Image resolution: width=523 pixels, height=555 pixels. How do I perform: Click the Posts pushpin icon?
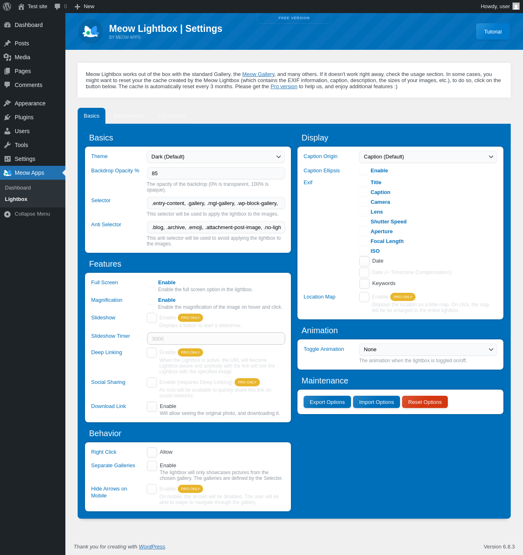click(7, 43)
